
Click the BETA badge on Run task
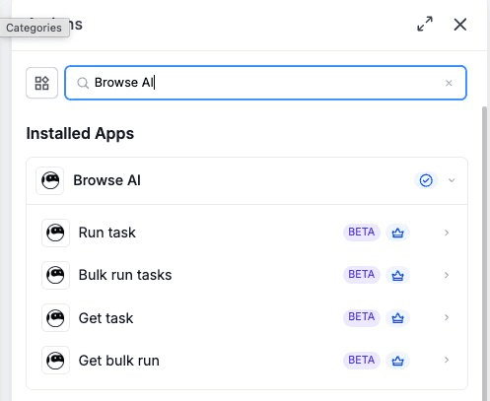(x=362, y=233)
